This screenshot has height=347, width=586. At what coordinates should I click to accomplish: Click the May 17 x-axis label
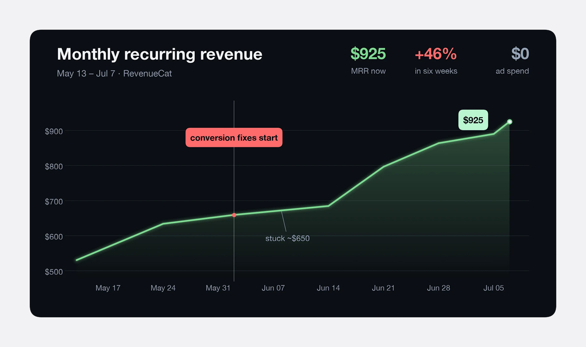(108, 288)
